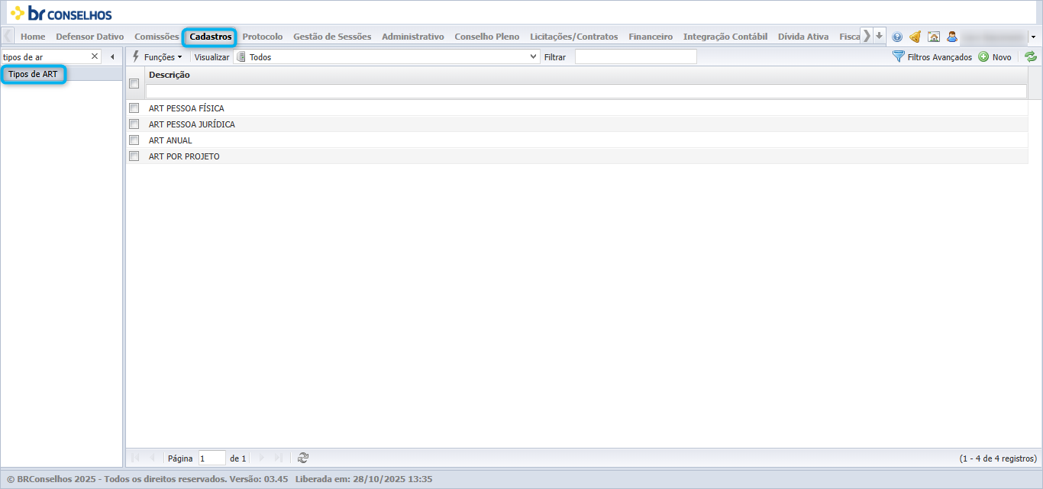Open the user account dropdown arrow
The image size is (1043, 489).
coord(1032,37)
